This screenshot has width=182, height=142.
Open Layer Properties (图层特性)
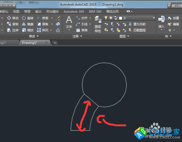98,24
